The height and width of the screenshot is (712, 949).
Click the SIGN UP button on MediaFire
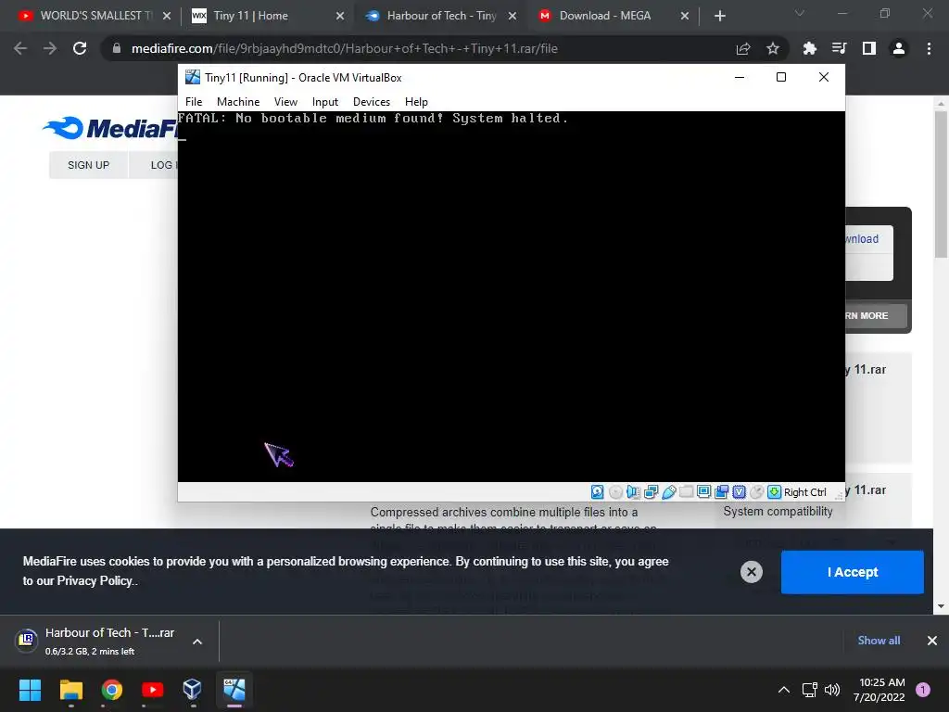(88, 165)
